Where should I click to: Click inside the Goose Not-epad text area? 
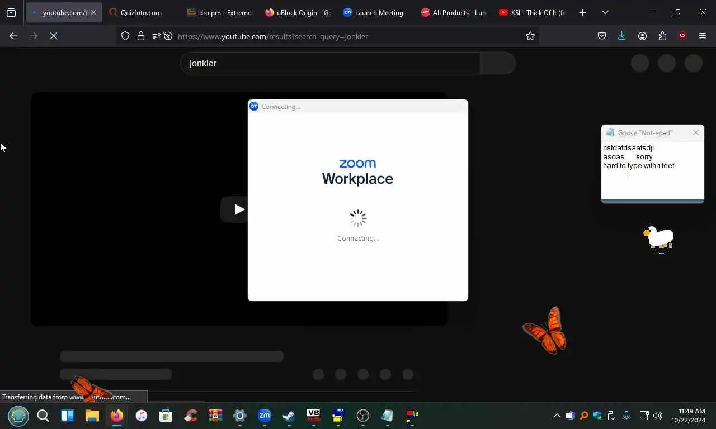pos(652,170)
